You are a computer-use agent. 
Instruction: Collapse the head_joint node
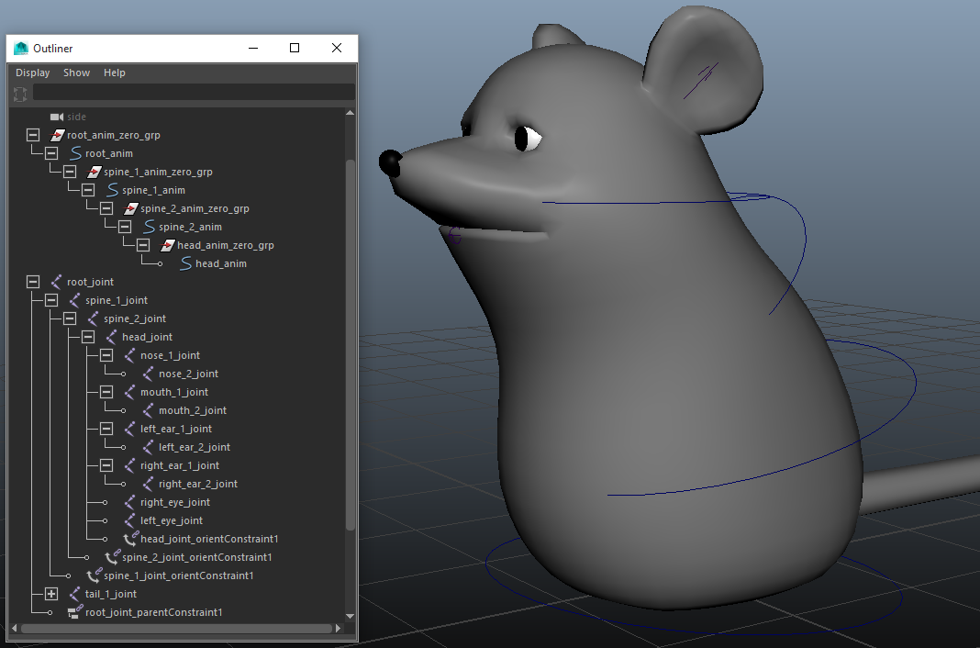[88, 337]
